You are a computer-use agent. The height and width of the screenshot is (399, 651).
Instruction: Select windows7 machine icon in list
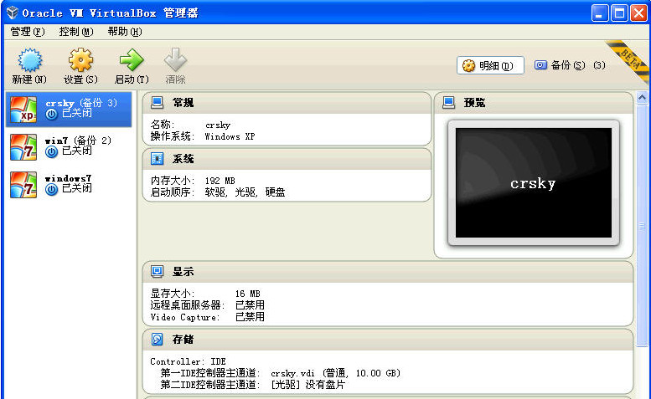click(23, 185)
